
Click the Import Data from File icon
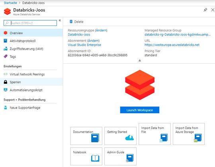164,138
